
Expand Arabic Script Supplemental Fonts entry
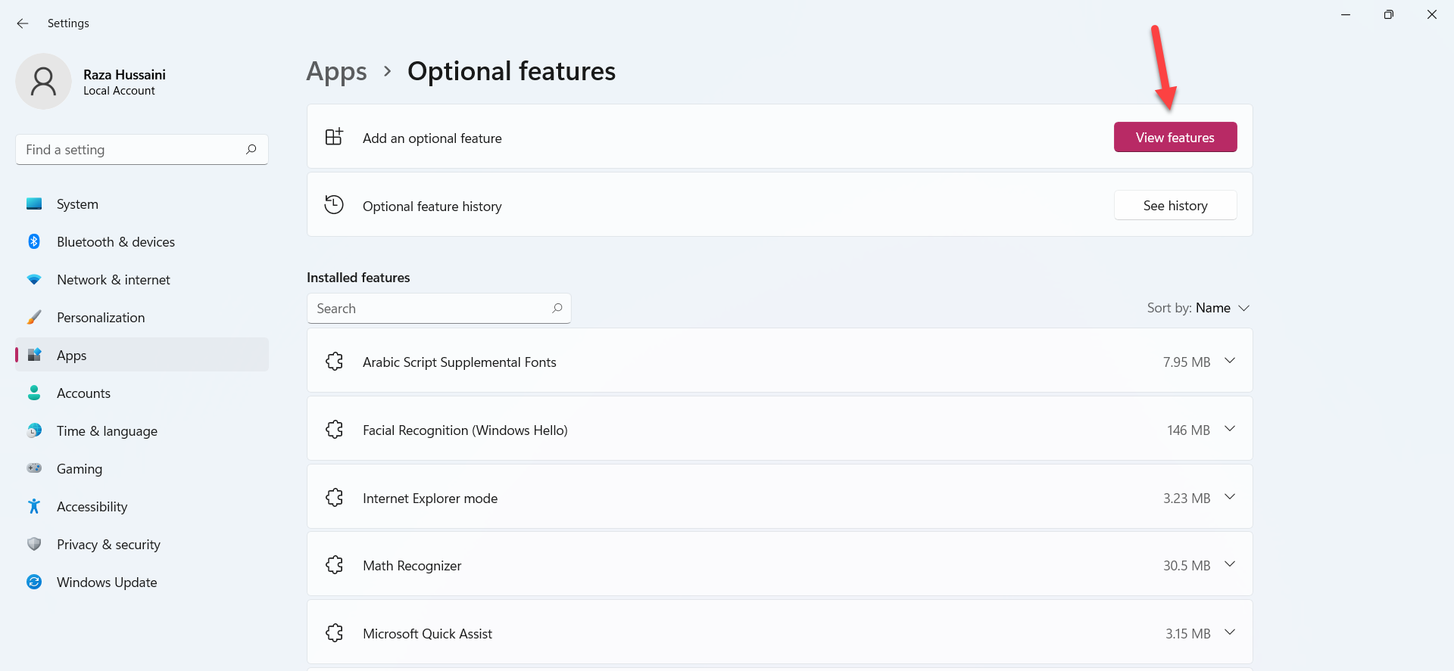point(1230,361)
